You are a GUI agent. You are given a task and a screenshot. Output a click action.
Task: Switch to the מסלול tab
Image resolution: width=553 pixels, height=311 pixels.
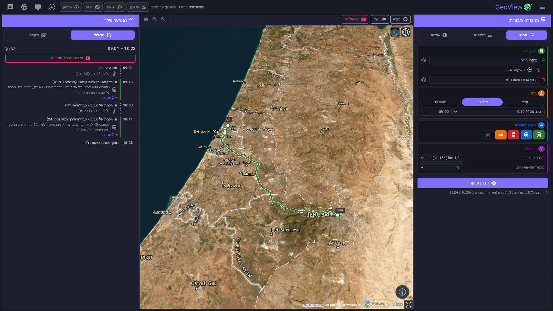pos(103,35)
